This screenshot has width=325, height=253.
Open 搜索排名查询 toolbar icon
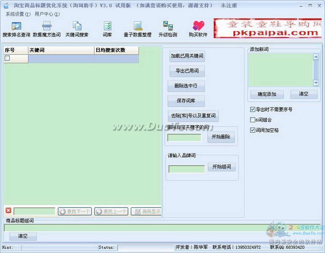(16, 29)
